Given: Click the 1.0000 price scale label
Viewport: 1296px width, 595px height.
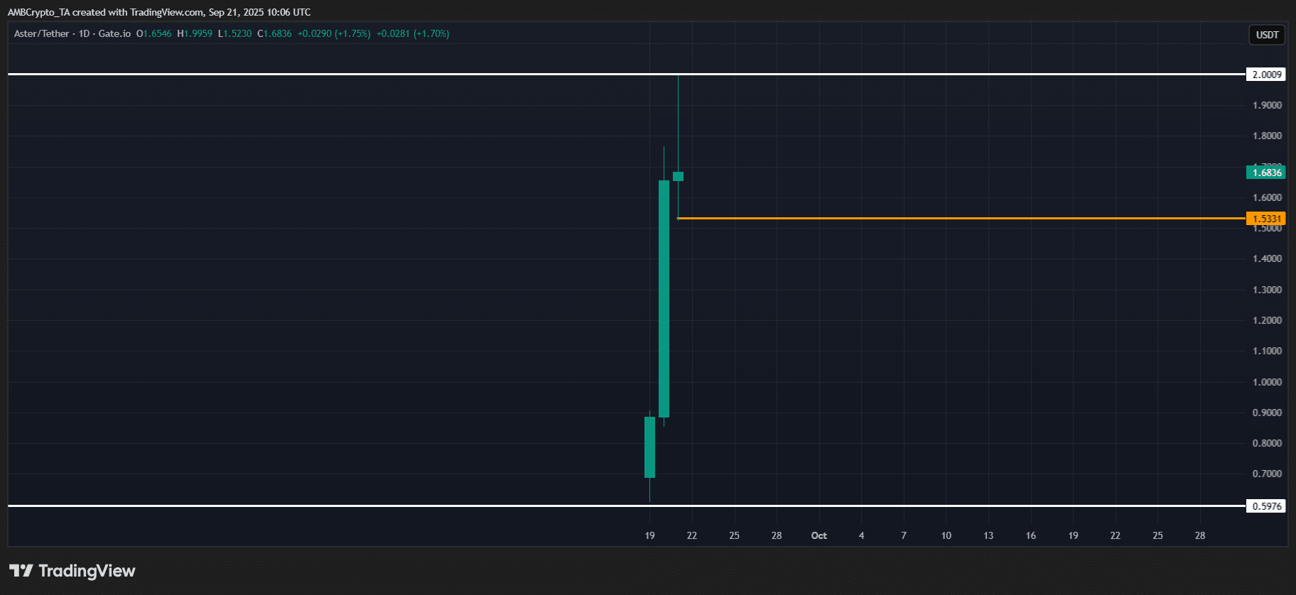Looking at the screenshot, I should click(1266, 382).
